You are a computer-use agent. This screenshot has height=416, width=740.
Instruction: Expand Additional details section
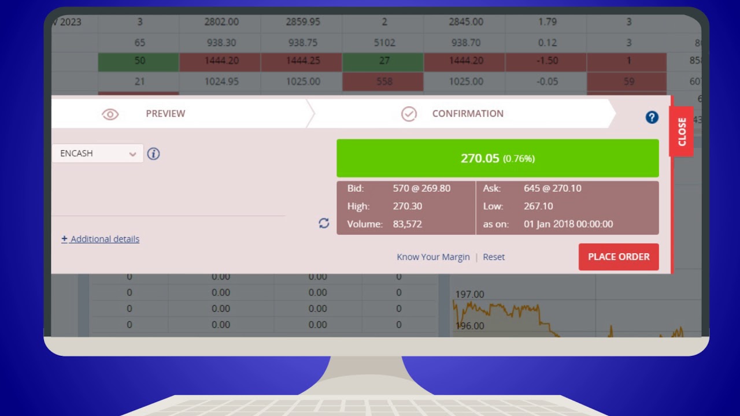tap(101, 239)
